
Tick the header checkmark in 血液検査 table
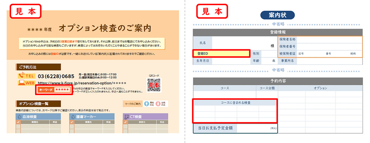[18, 122]
